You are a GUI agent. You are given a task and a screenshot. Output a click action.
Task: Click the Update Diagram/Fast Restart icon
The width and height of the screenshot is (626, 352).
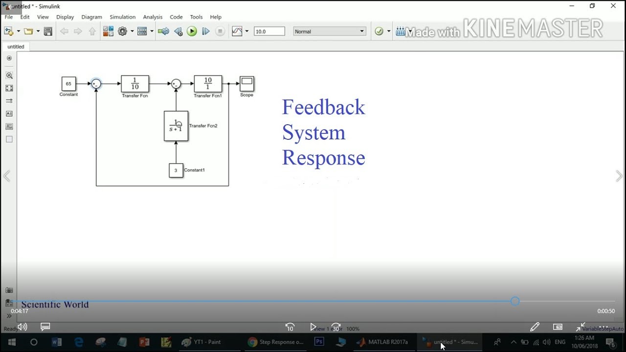click(x=163, y=31)
